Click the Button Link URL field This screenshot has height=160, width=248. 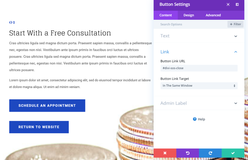(199, 68)
